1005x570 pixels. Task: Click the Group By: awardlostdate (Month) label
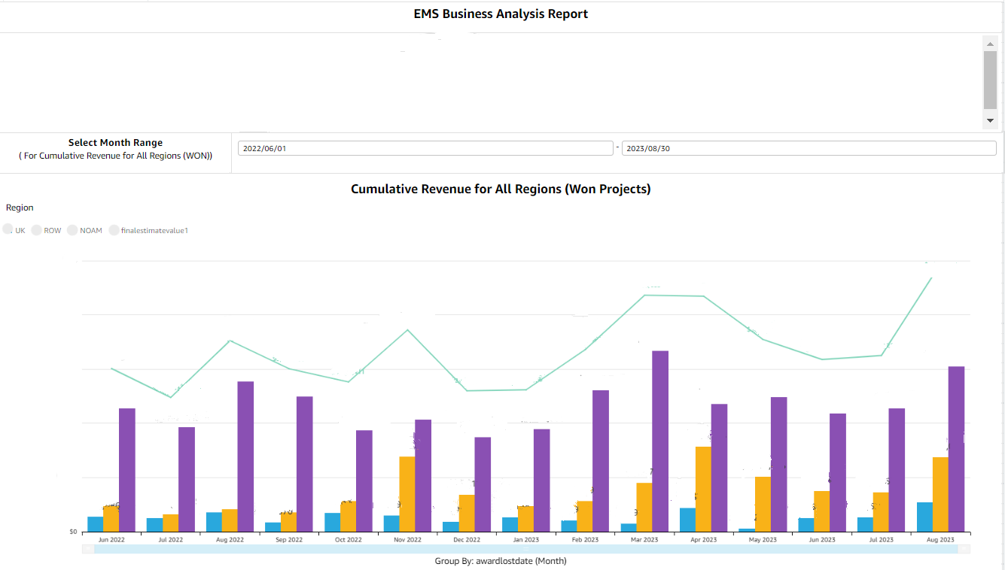point(502,560)
